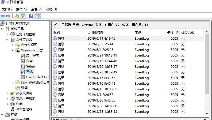This screenshot has width=212, height=120.
Task: Expand the 本地用户和组 node
Action: (x=7, y=99)
